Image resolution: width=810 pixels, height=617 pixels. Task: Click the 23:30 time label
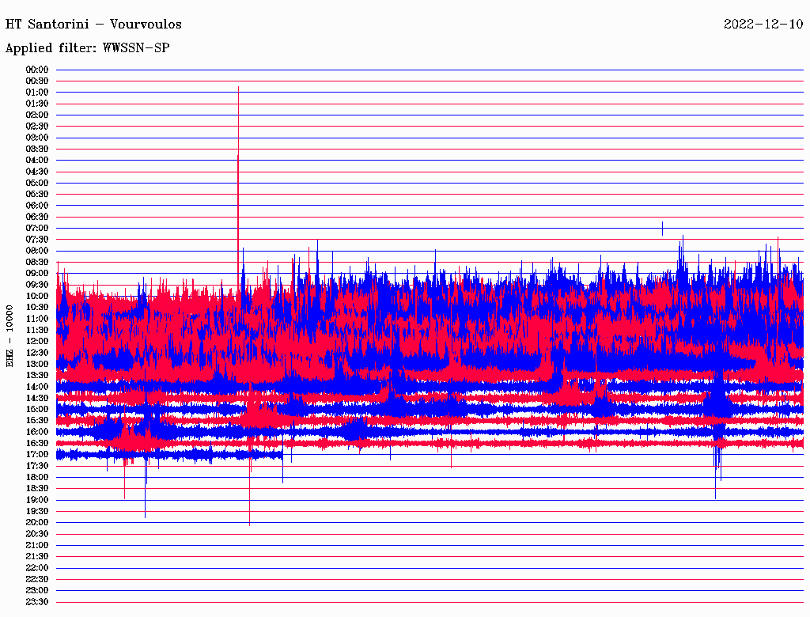pyautogui.click(x=37, y=602)
